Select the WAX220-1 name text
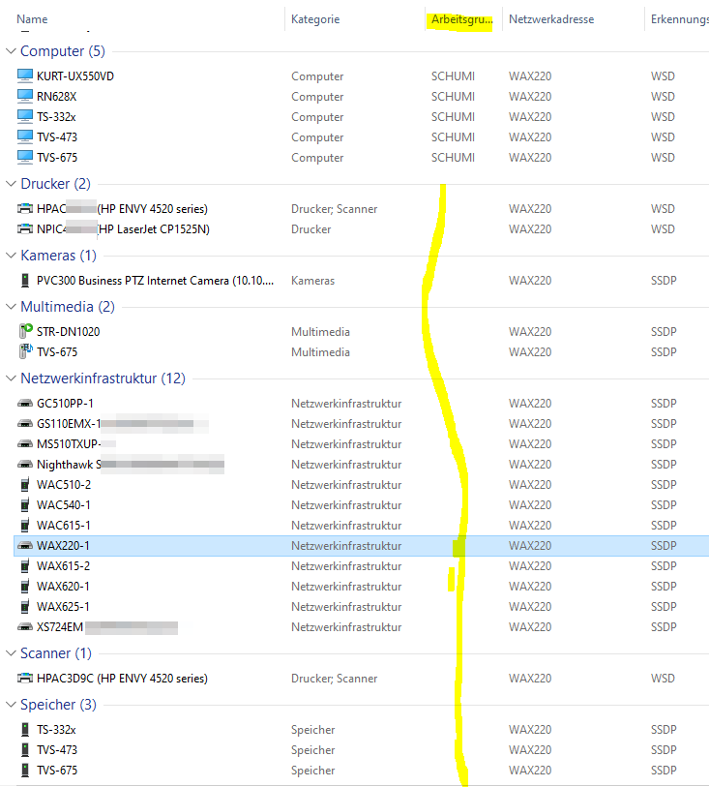This screenshot has height=787, width=709. [x=63, y=546]
